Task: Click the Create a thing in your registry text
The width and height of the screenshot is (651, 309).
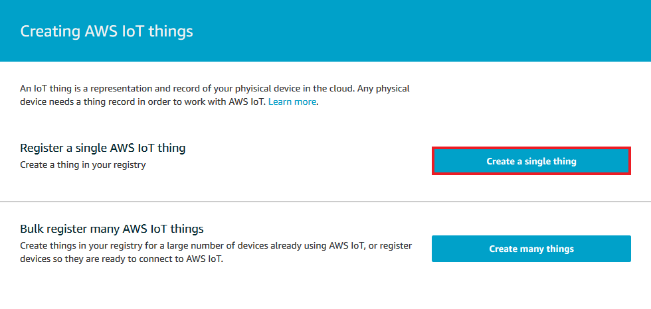Action: pyautogui.click(x=83, y=164)
